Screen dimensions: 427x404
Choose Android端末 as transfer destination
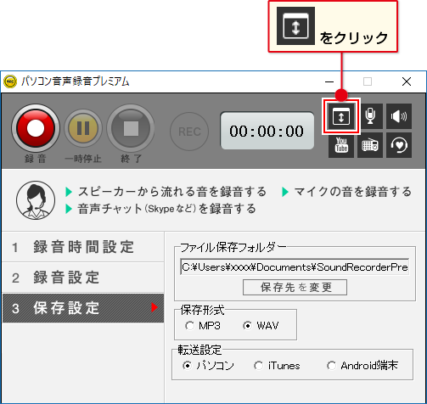(362, 366)
